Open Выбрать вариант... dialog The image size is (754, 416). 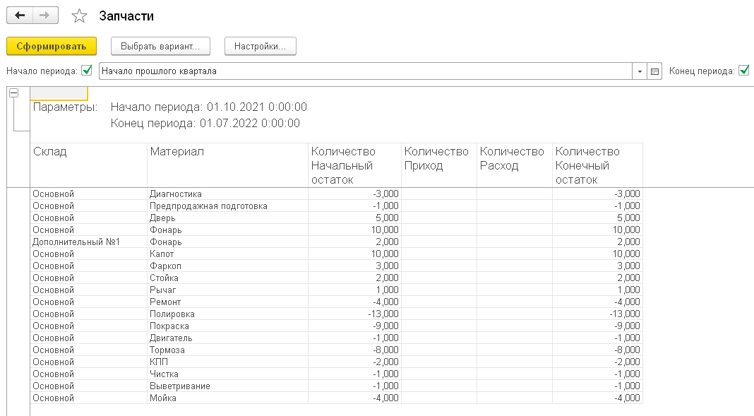click(x=160, y=46)
